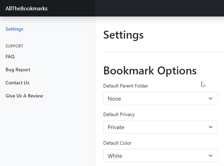
Task: Open the Default Color dropdown showing White
Action: (x=160, y=156)
